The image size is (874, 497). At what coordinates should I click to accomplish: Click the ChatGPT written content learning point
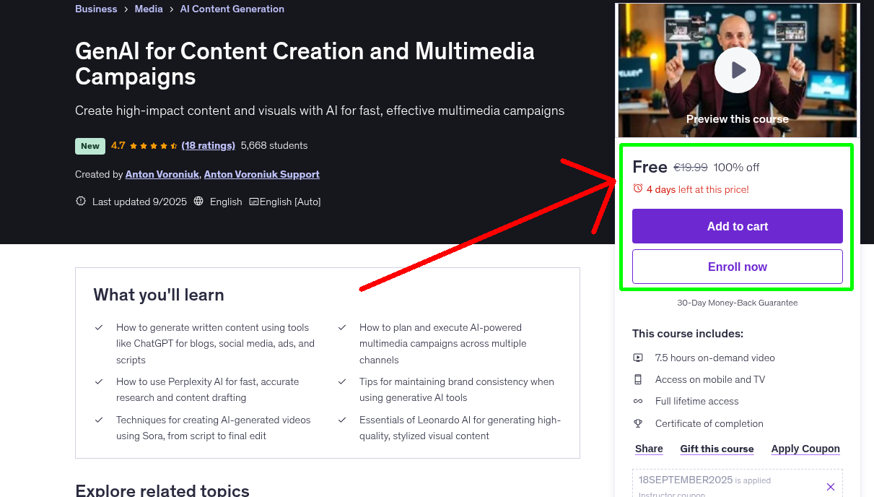coord(215,344)
